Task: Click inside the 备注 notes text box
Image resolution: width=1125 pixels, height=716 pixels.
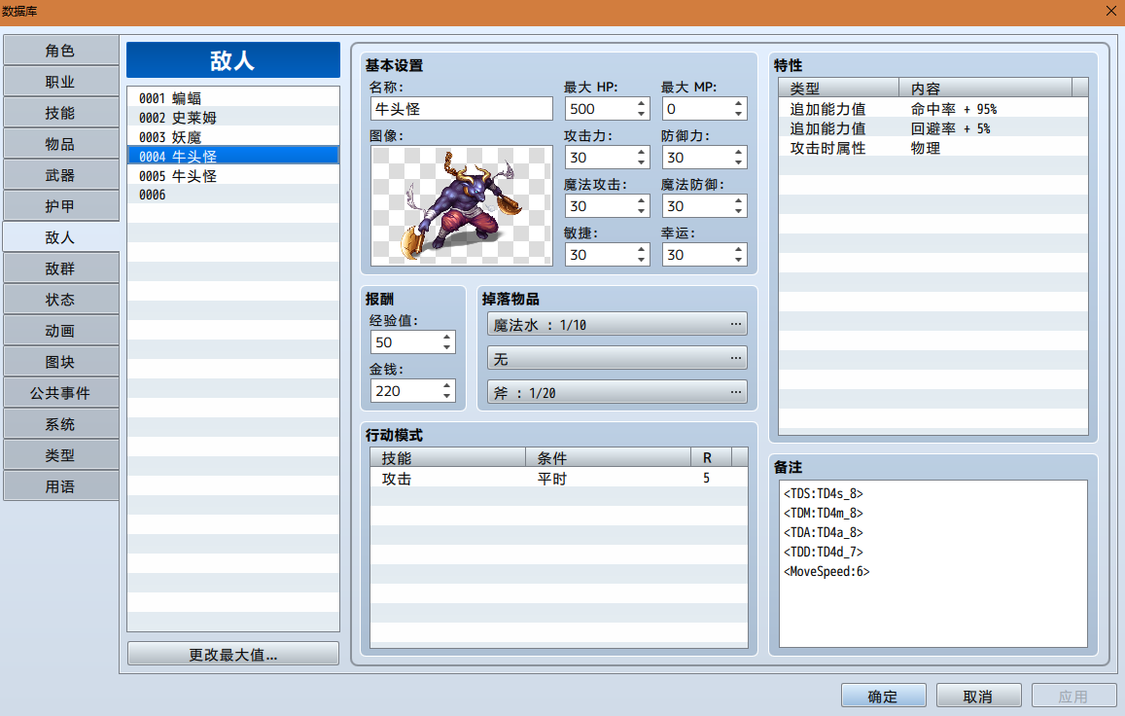Action: point(933,563)
